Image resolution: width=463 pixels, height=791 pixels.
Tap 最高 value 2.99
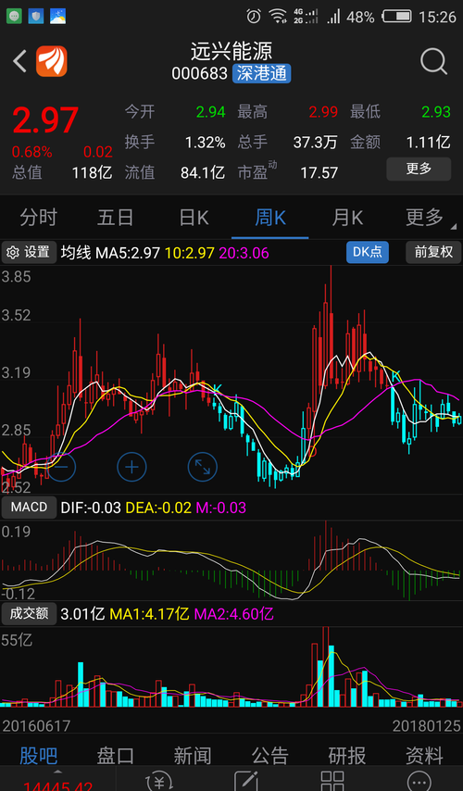tap(323, 112)
